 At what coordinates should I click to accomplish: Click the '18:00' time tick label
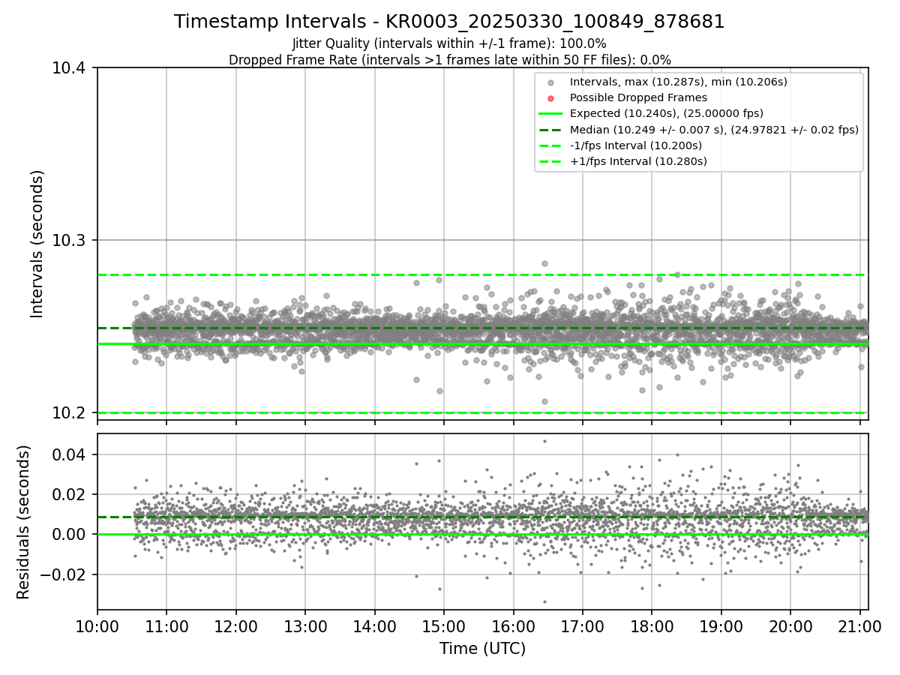tap(652, 627)
